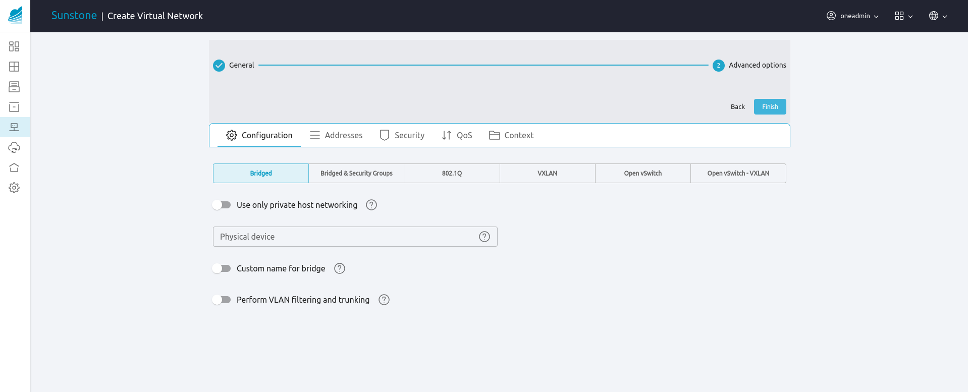Click the Back button
The image size is (968, 392).
tap(738, 106)
